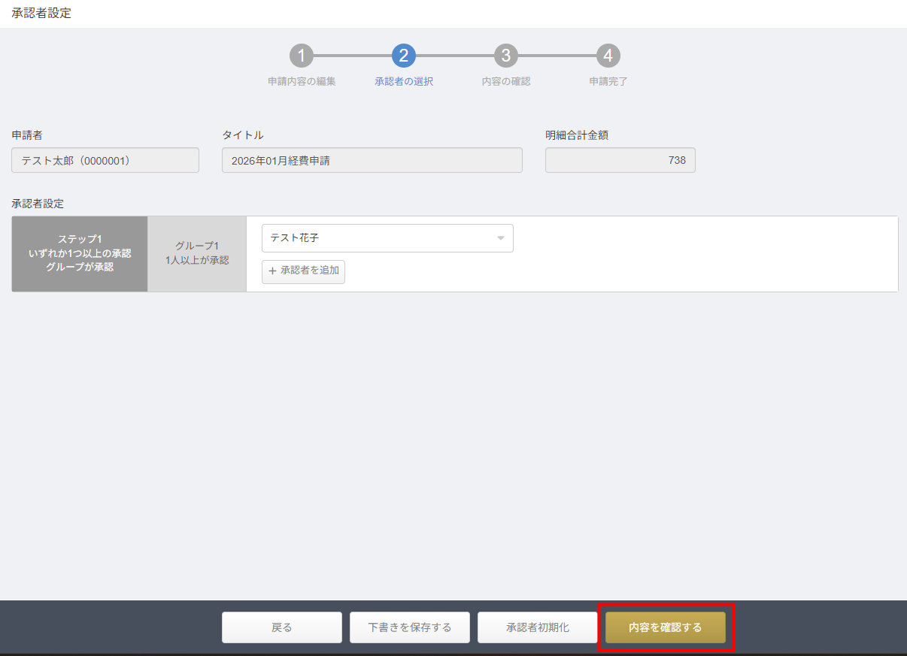Select the 申請内容の編集 step label
The height and width of the screenshot is (656, 907).
point(302,82)
